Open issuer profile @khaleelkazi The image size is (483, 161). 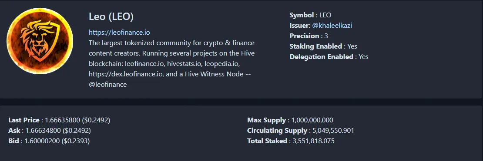tap(332, 26)
